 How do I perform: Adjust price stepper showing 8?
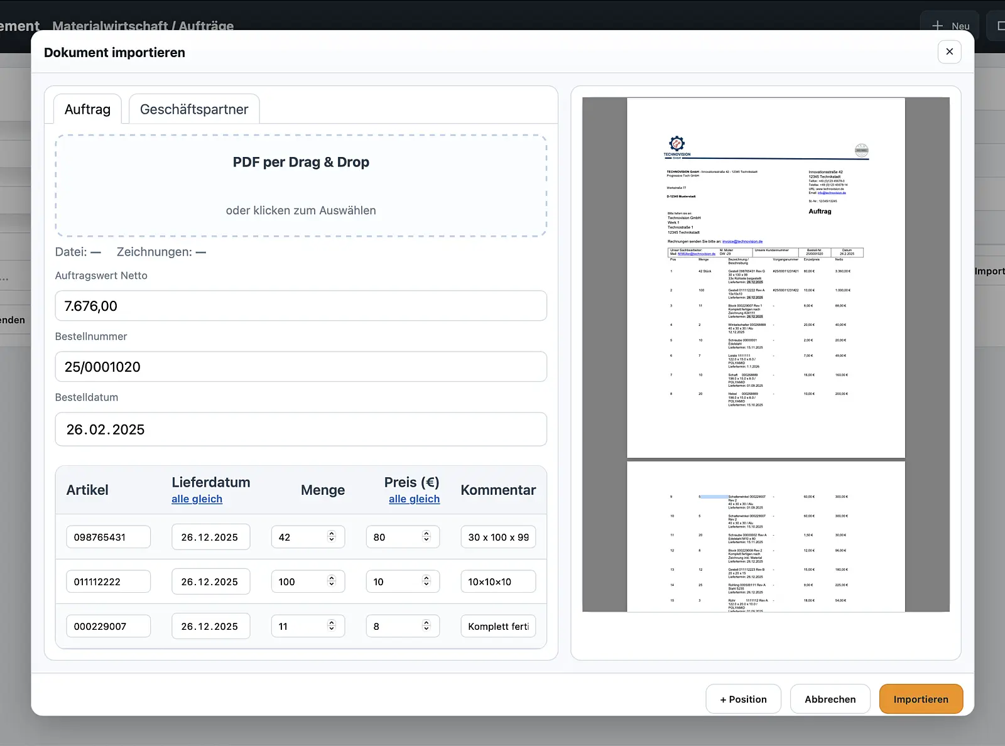(x=426, y=626)
